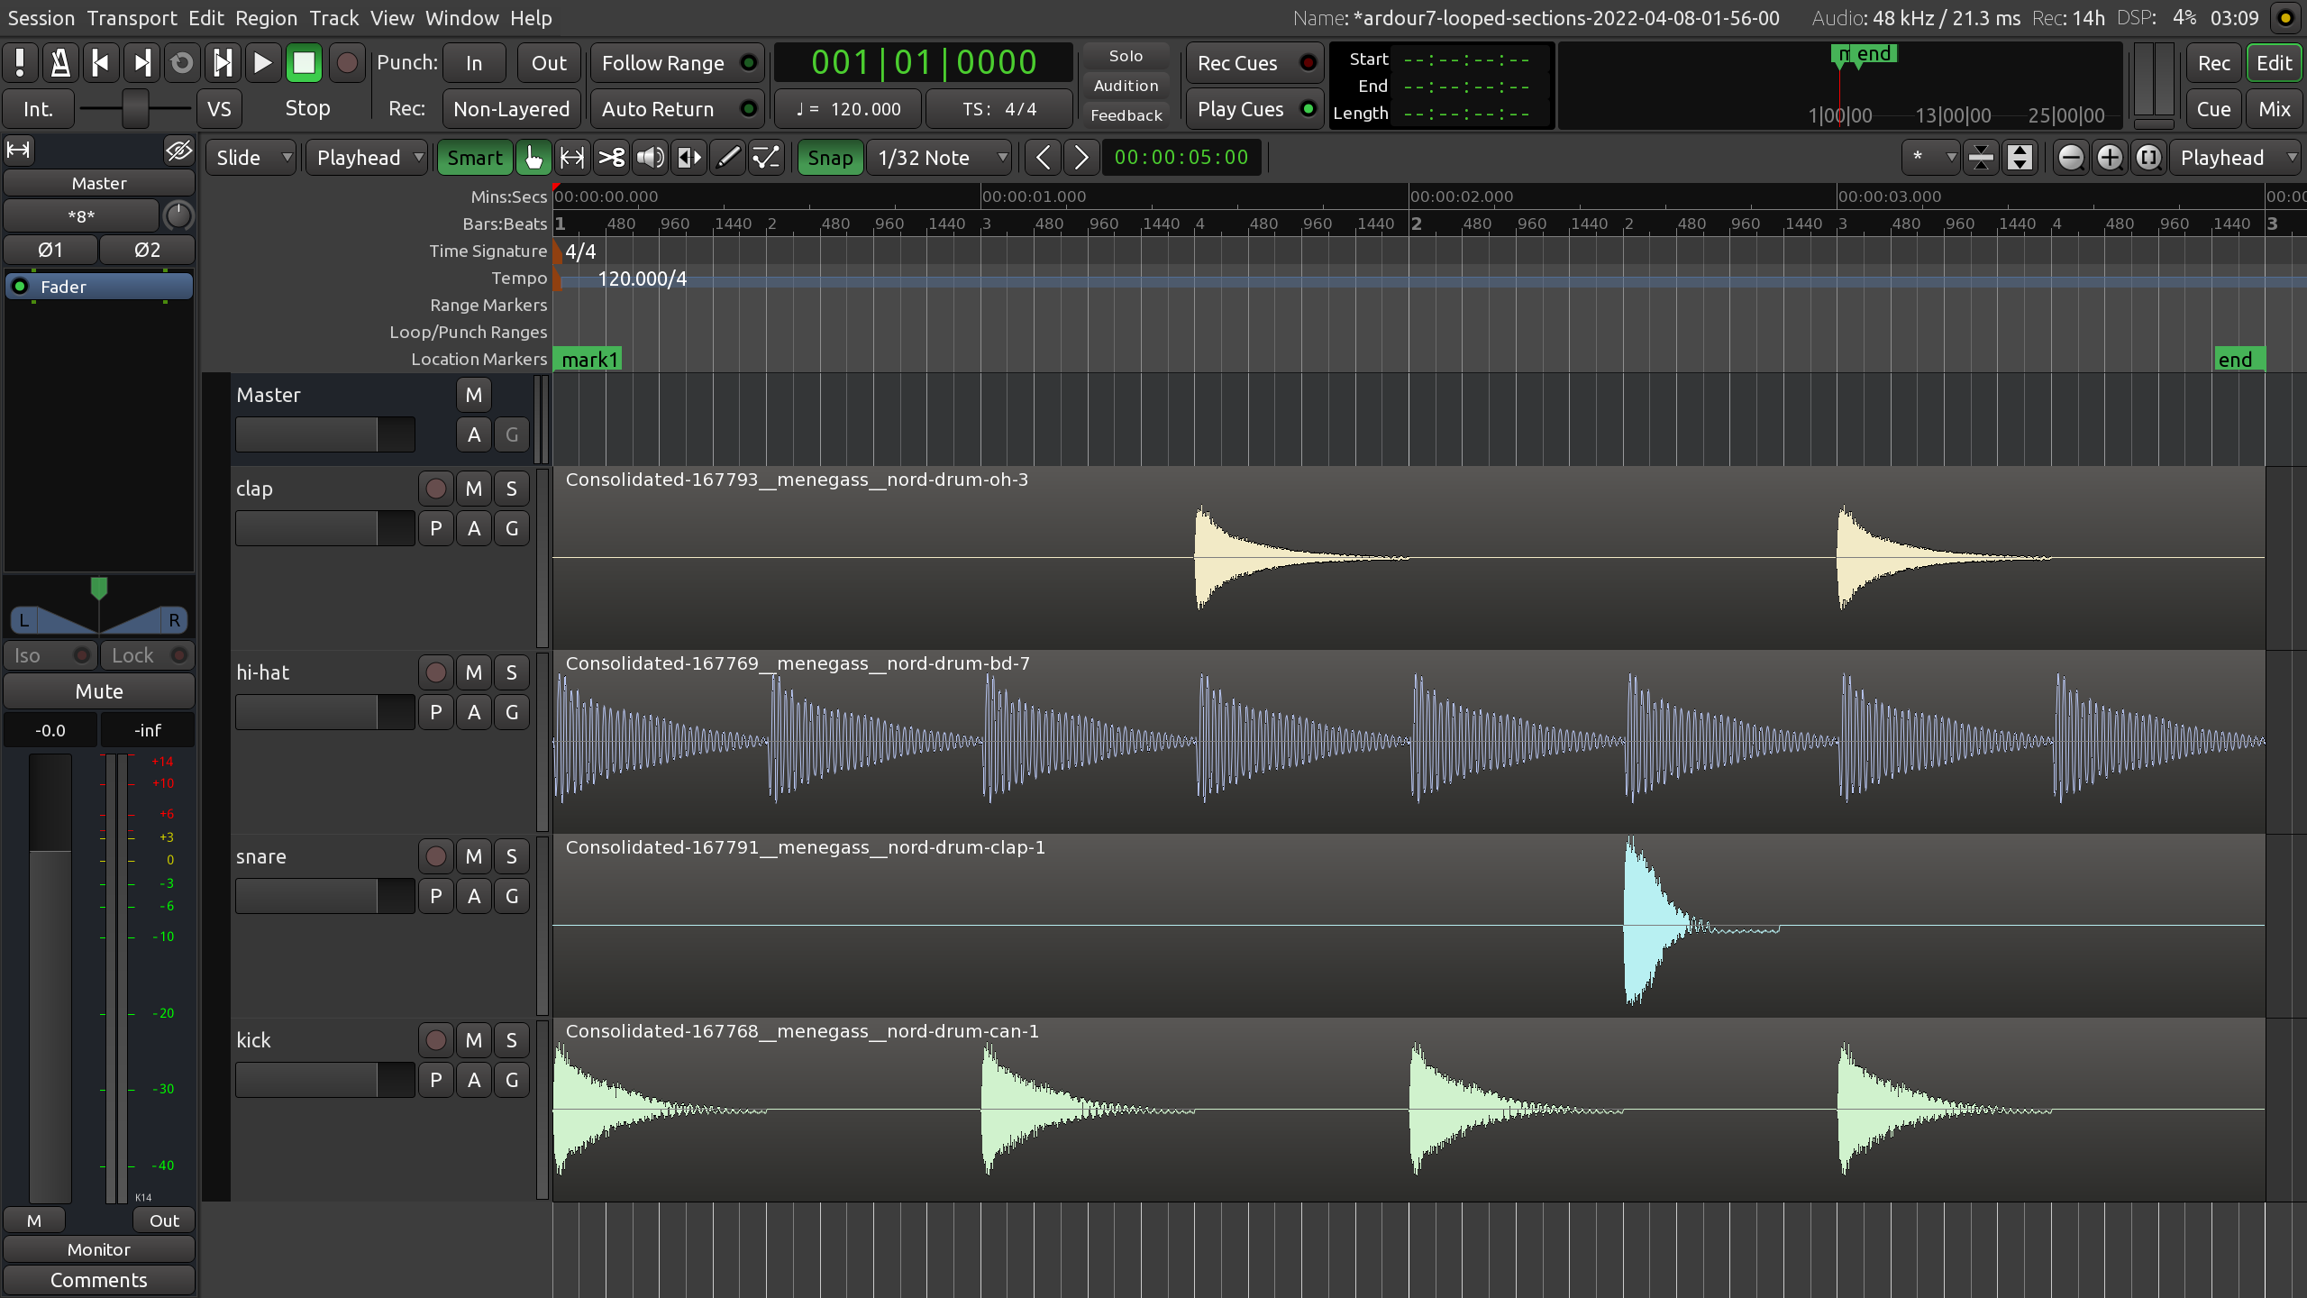Click the Mute button in mixer strip

(x=99, y=691)
